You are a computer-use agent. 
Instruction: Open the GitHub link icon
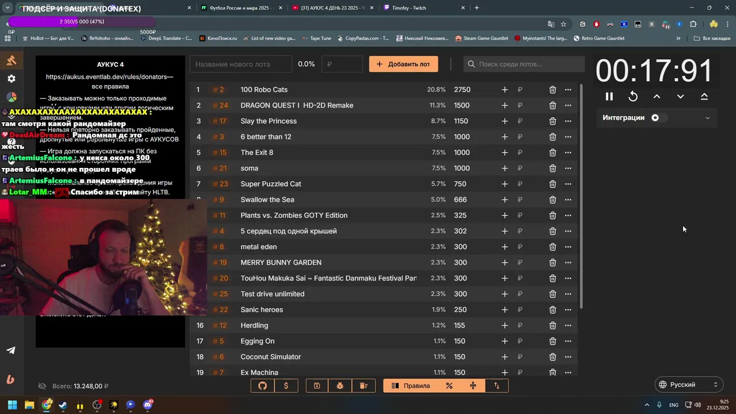click(x=263, y=386)
